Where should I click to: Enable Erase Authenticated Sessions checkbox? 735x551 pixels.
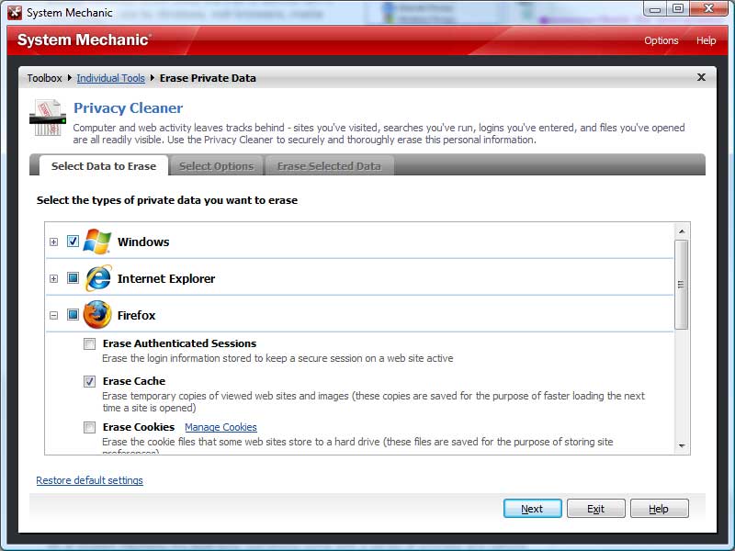click(x=89, y=343)
